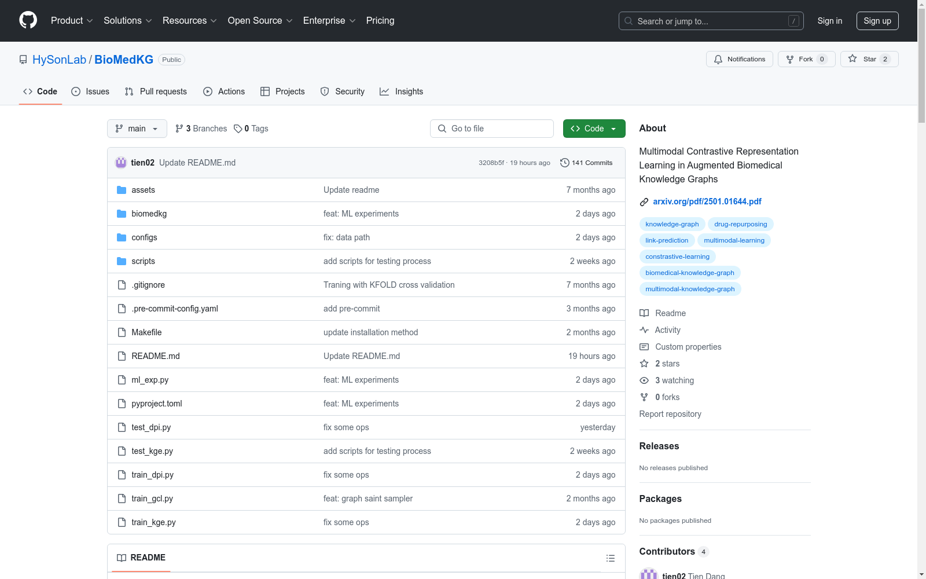The image size is (926, 579).
Task: Open the main branch selector dropdown
Action: click(137, 129)
